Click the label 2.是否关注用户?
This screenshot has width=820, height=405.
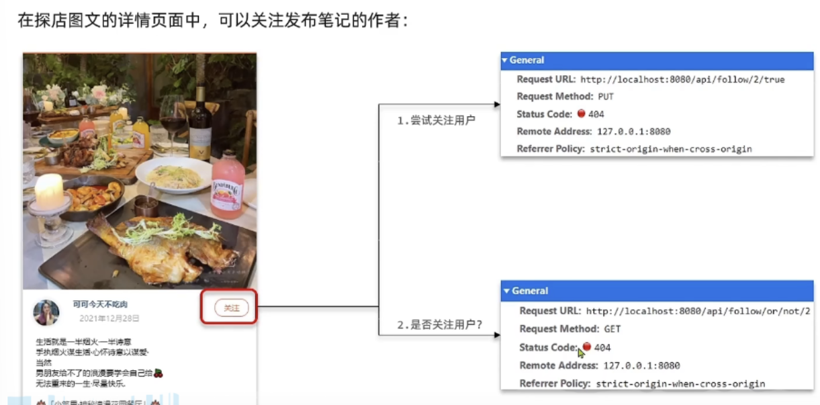tap(440, 324)
